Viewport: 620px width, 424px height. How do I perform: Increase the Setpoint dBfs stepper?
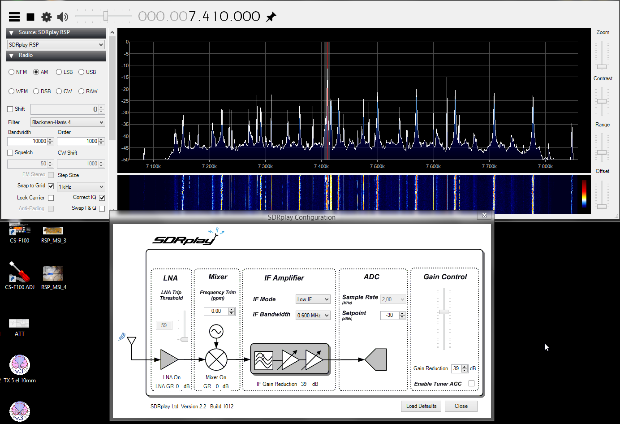(x=402, y=313)
